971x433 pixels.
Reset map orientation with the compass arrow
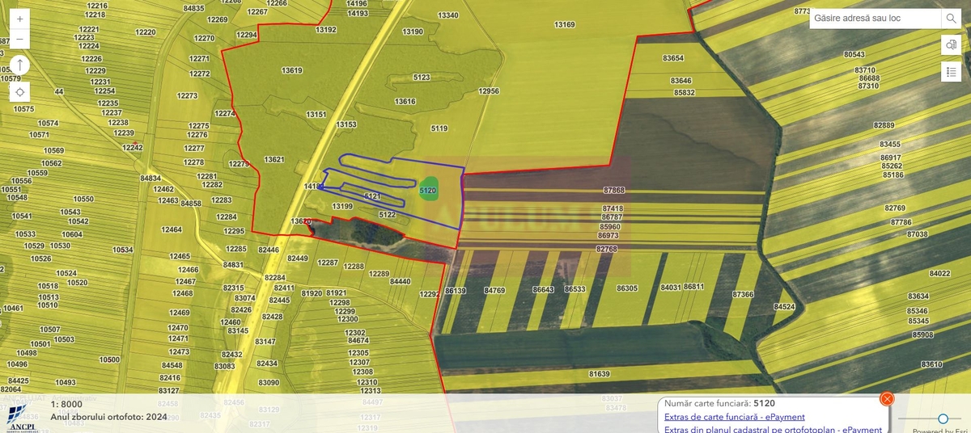coord(20,65)
